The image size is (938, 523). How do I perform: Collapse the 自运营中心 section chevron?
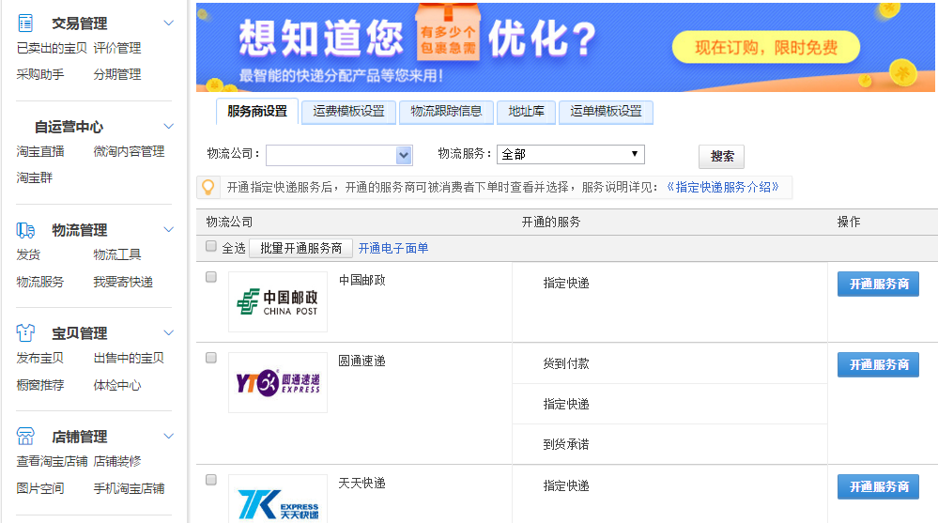[x=169, y=126]
